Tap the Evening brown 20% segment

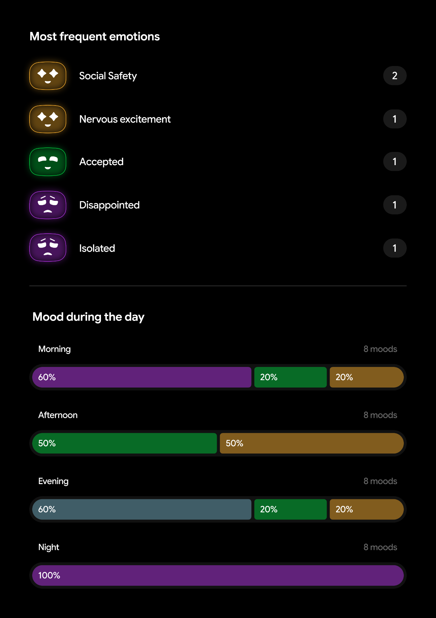click(366, 509)
